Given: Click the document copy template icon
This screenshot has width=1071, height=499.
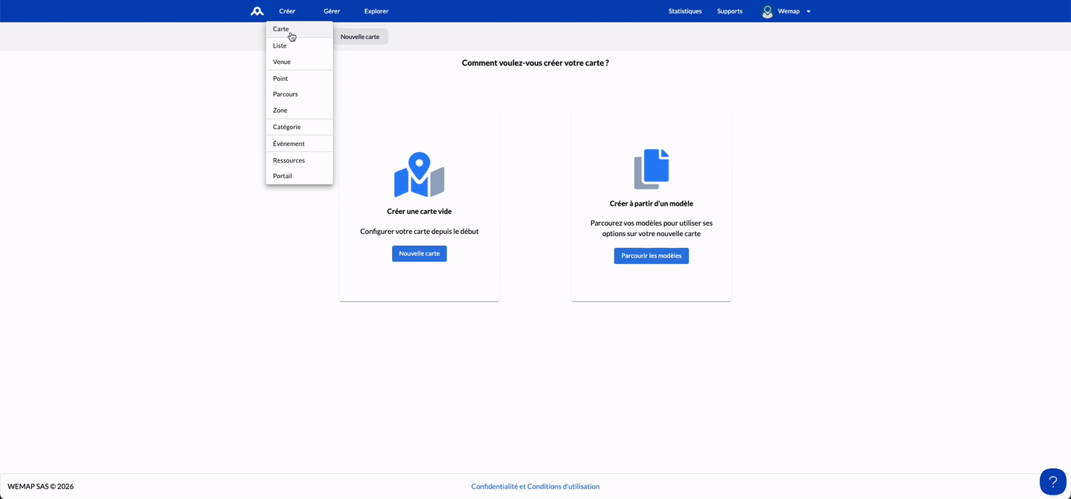Looking at the screenshot, I should pos(652,169).
